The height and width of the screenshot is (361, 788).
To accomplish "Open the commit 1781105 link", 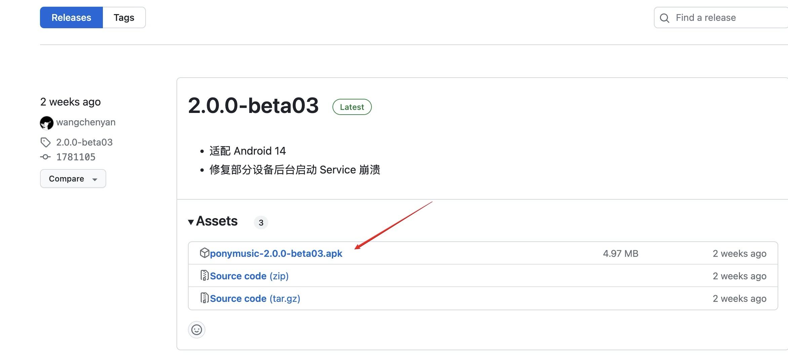I will point(76,157).
